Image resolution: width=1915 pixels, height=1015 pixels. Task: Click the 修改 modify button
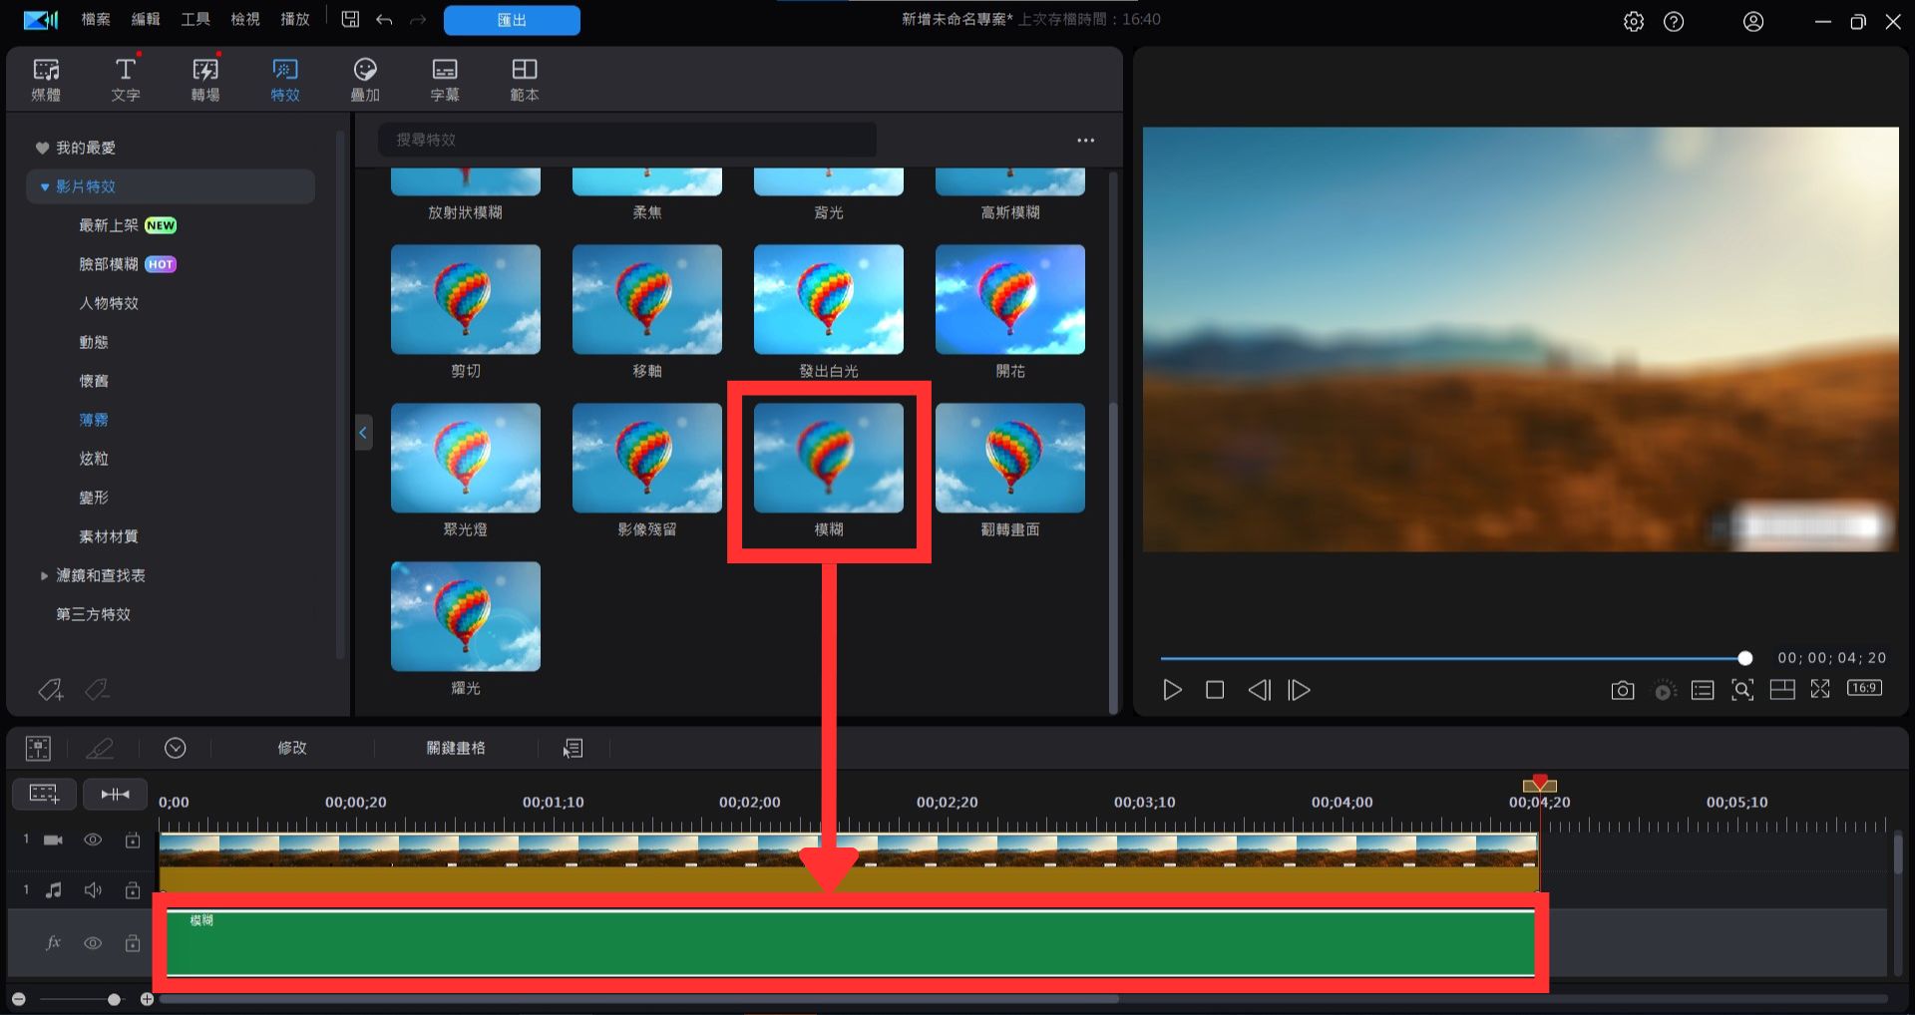click(292, 748)
